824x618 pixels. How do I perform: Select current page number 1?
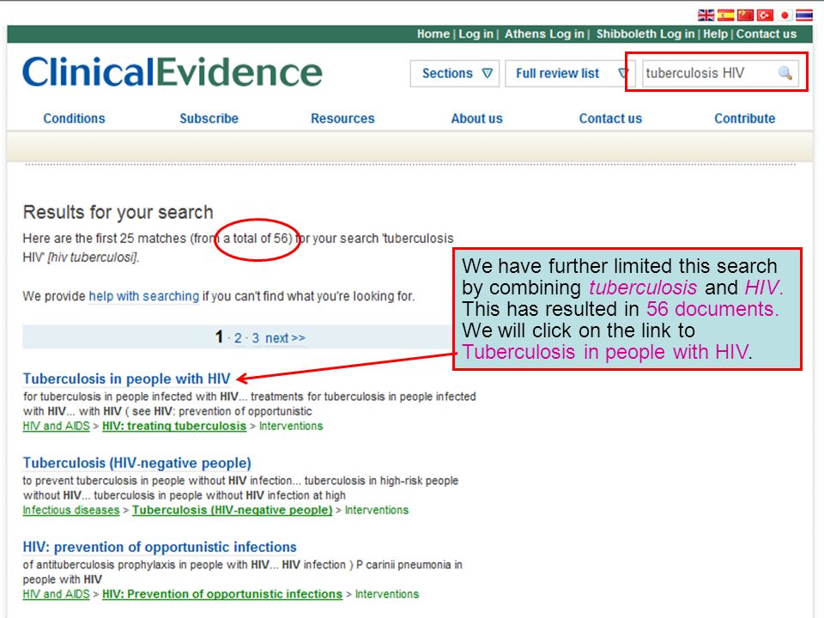pyautogui.click(x=219, y=336)
